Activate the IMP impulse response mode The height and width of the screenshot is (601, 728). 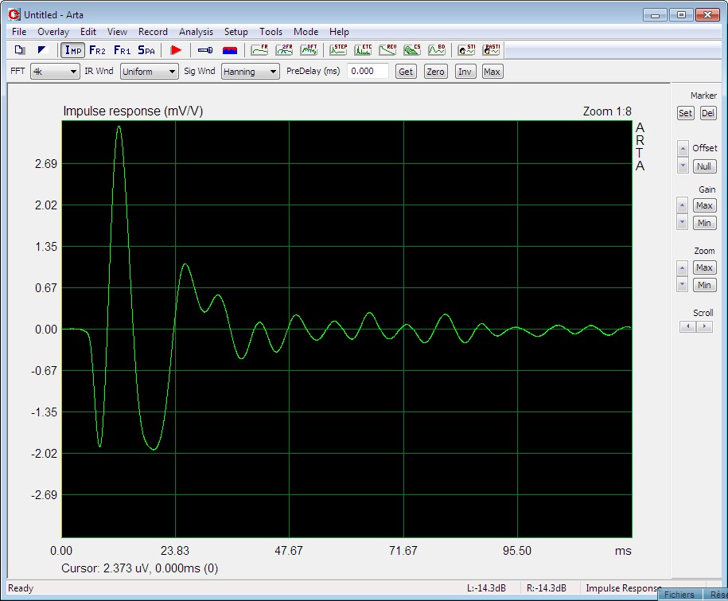point(73,50)
